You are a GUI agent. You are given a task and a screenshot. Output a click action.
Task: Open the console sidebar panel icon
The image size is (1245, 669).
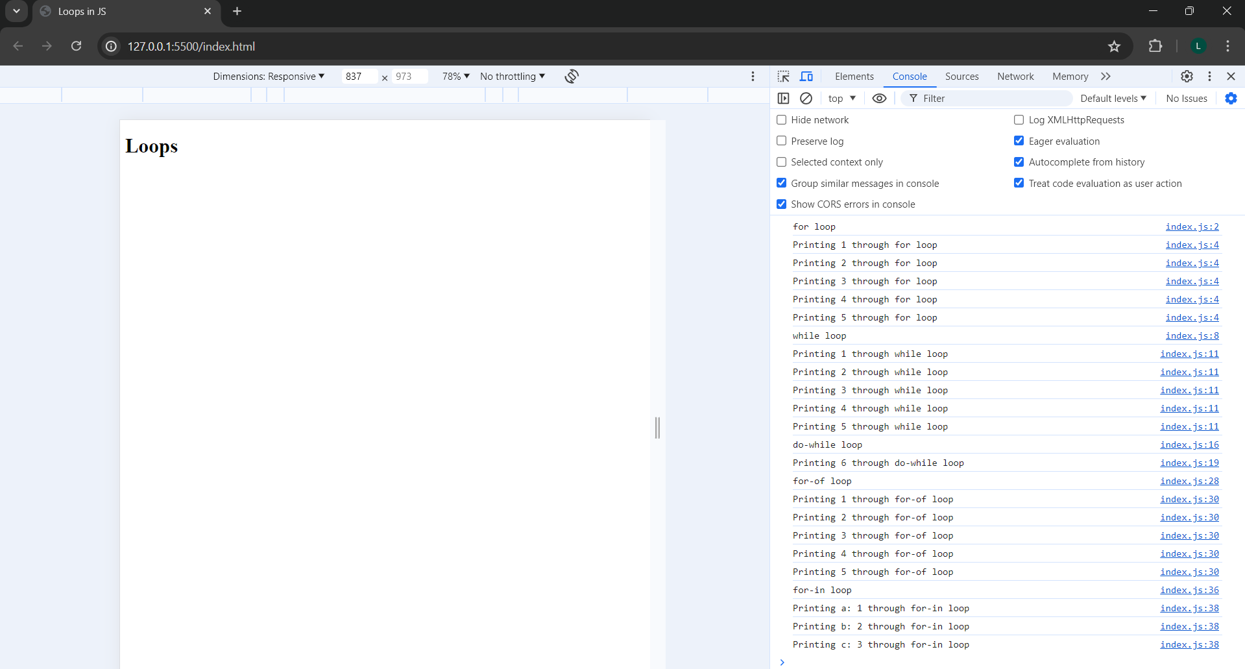click(784, 99)
